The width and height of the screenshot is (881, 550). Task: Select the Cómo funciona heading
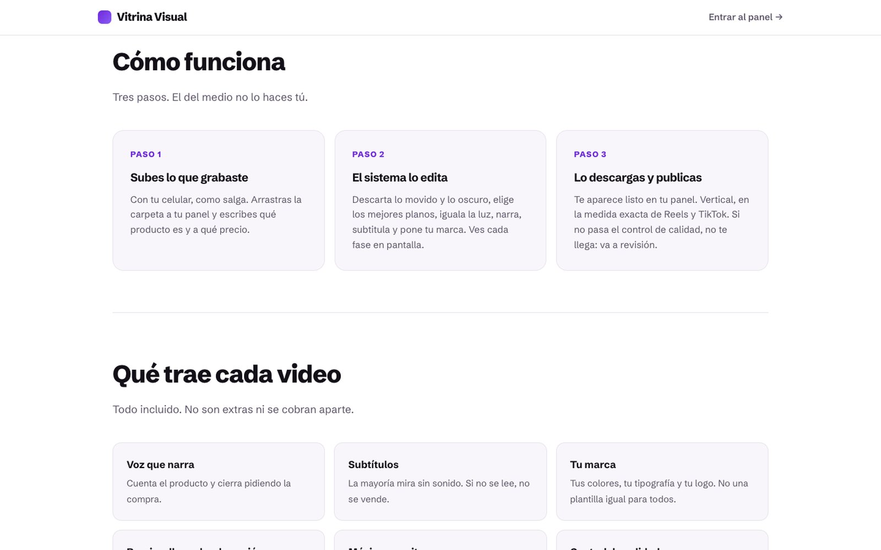coord(199,62)
